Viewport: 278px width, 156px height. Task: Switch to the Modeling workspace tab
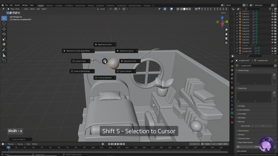(49, 6)
